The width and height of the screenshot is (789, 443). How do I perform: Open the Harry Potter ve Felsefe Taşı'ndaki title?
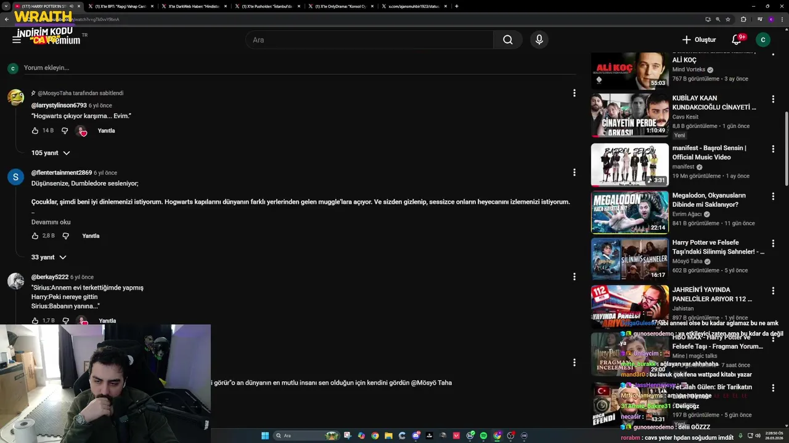(718, 247)
